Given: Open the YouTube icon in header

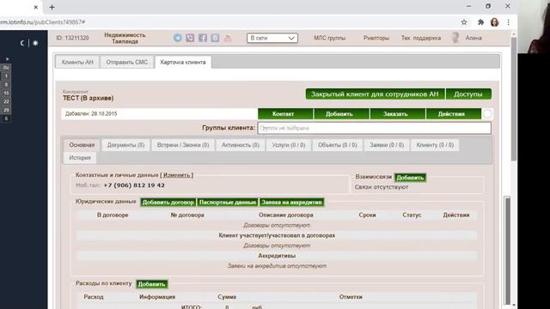Looking at the screenshot, I should (x=228, y=38).
